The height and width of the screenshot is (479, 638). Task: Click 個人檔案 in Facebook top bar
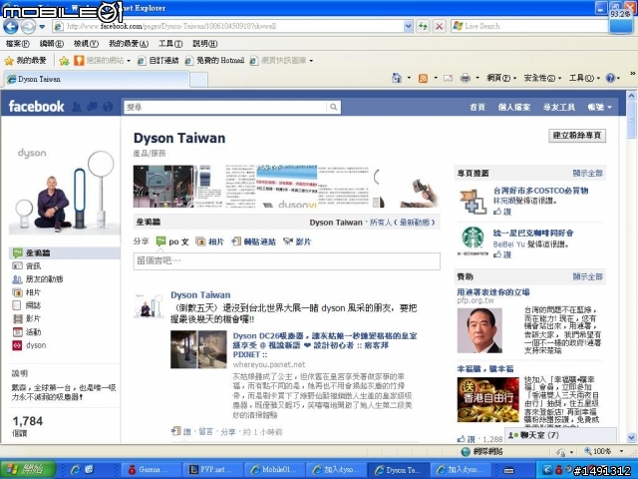coord(514,107)
